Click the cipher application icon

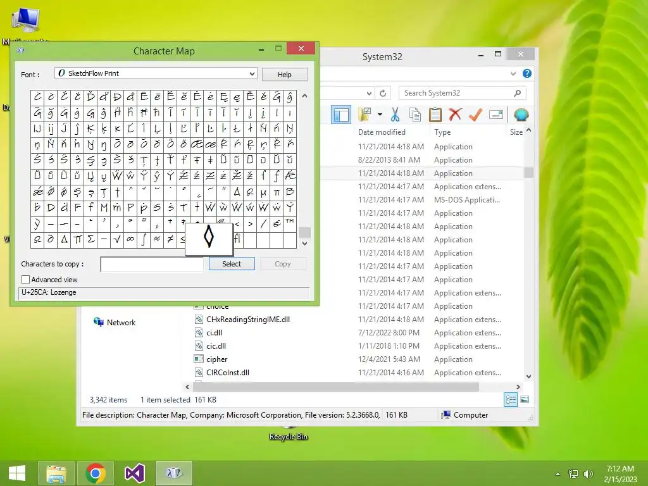(199, 359)
